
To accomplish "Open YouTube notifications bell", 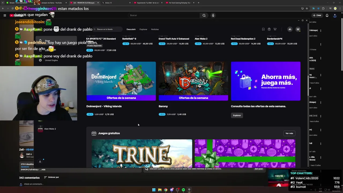I will pos(327,15).
